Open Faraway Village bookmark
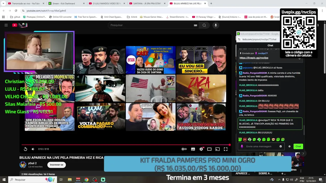The width and height of the screenshot is (326, 183). tap(204, 17)
